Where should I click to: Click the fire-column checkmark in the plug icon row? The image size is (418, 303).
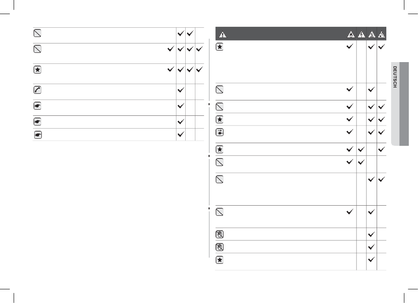point(349,132)
